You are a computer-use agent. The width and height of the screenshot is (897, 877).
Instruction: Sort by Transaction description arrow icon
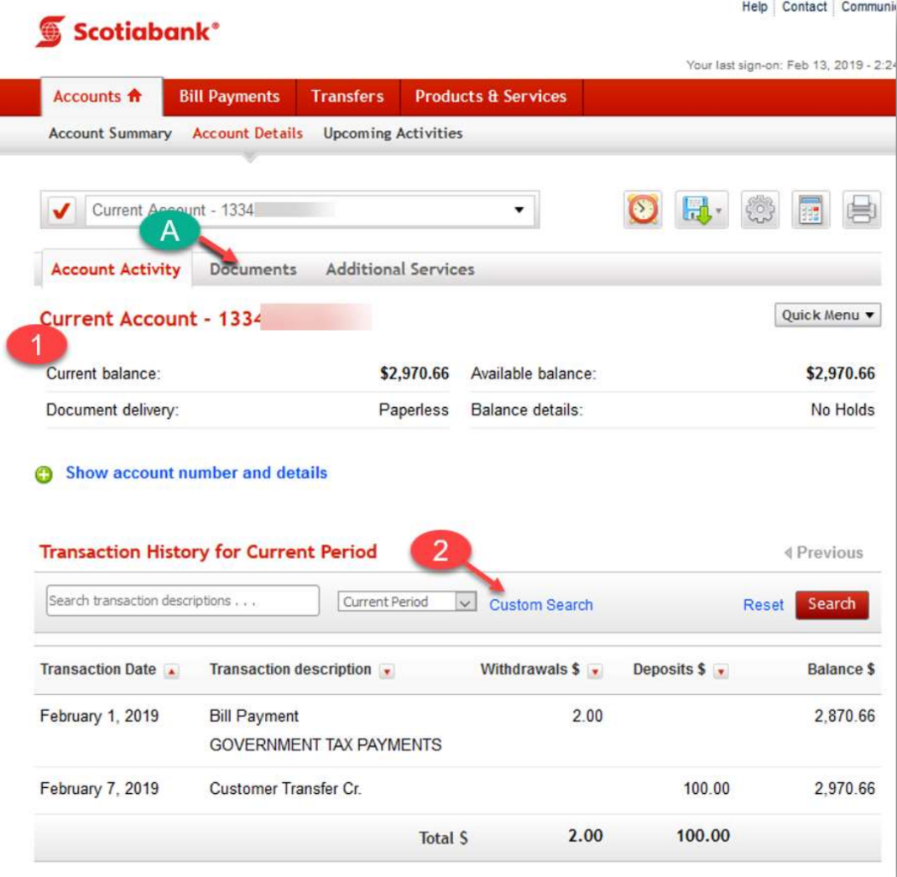tap(388, 671)
